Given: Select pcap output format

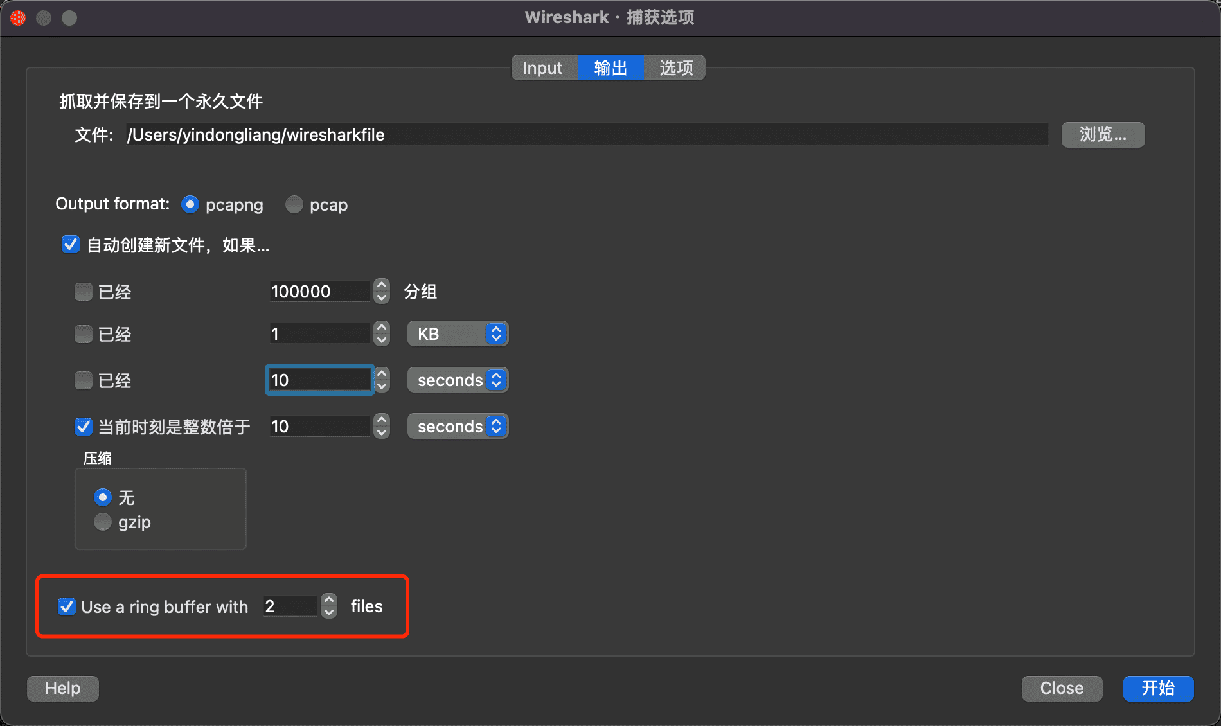Looking at the screenshot, I should (294, 204).
